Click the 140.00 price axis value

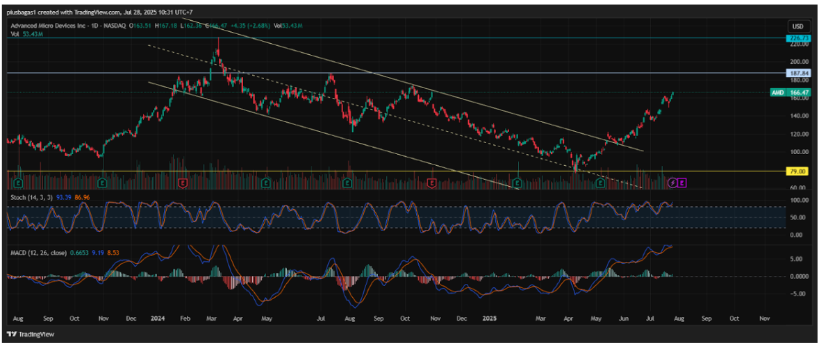click(x=798, y=117)
